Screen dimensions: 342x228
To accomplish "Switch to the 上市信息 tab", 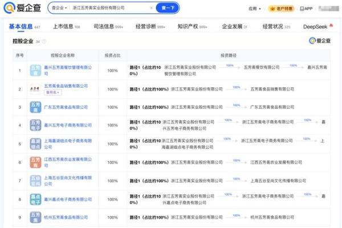I will [67, 27].
